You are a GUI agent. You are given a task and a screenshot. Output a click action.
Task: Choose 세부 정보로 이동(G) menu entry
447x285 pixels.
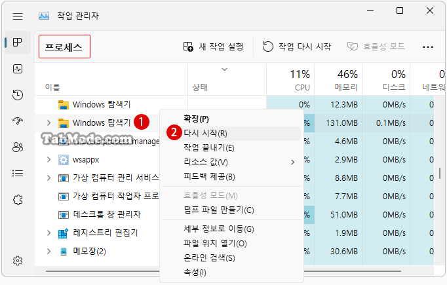point(231,229)
